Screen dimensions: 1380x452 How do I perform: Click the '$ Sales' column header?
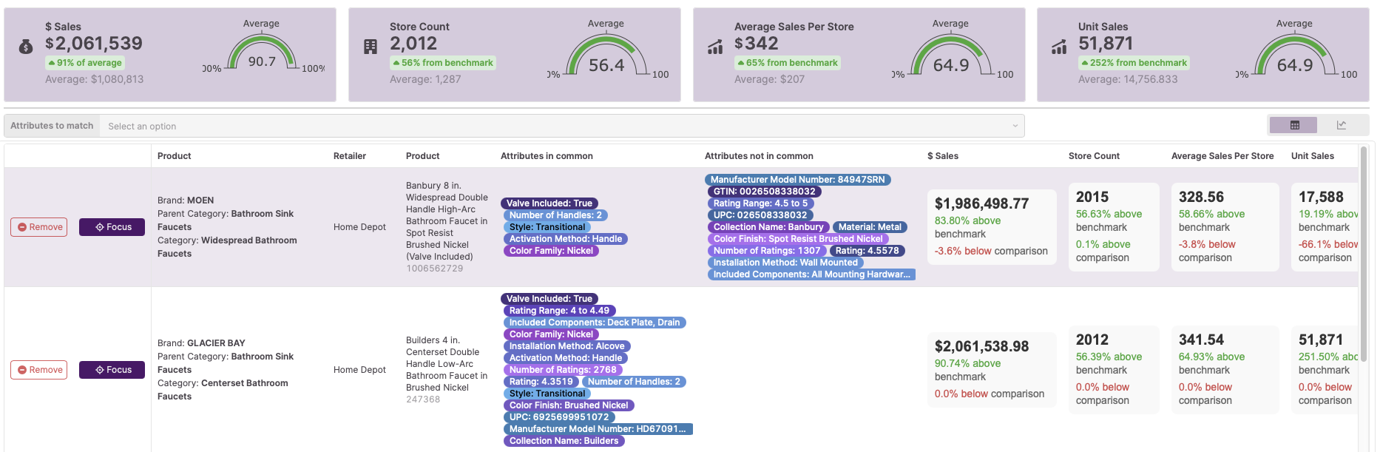(942, 156)
